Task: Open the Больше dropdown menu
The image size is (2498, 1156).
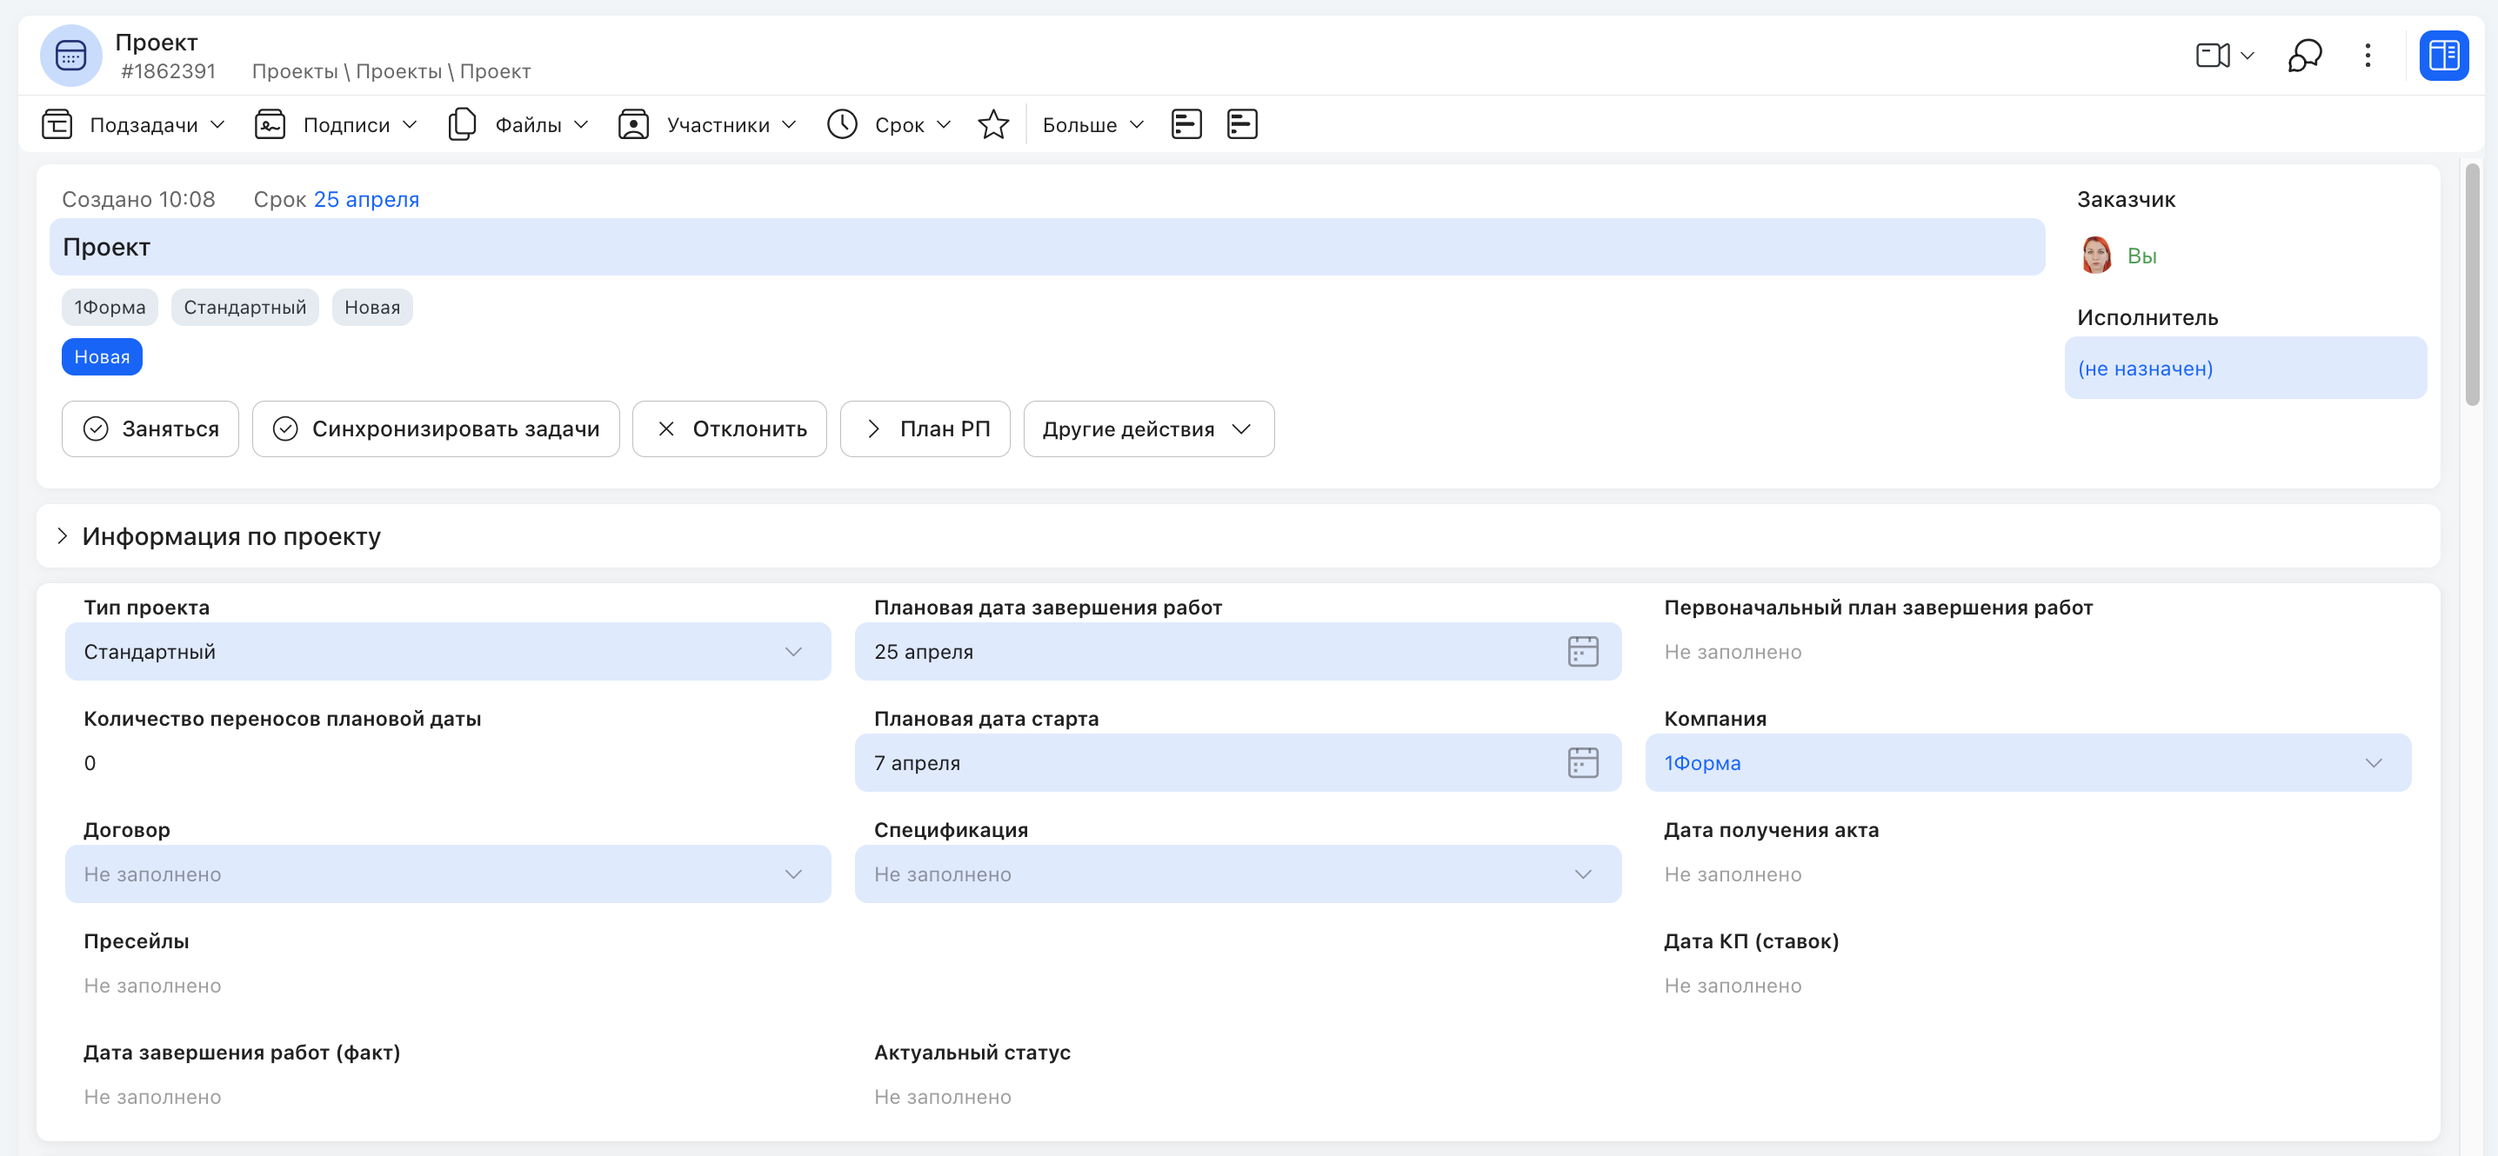Action: 1092,124
